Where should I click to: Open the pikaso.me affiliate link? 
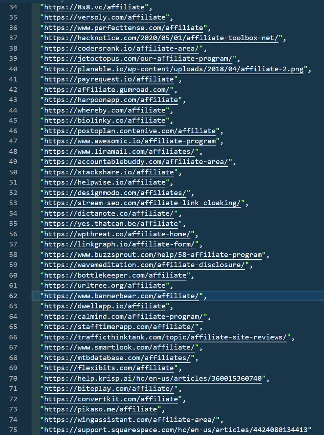[101, 410]
